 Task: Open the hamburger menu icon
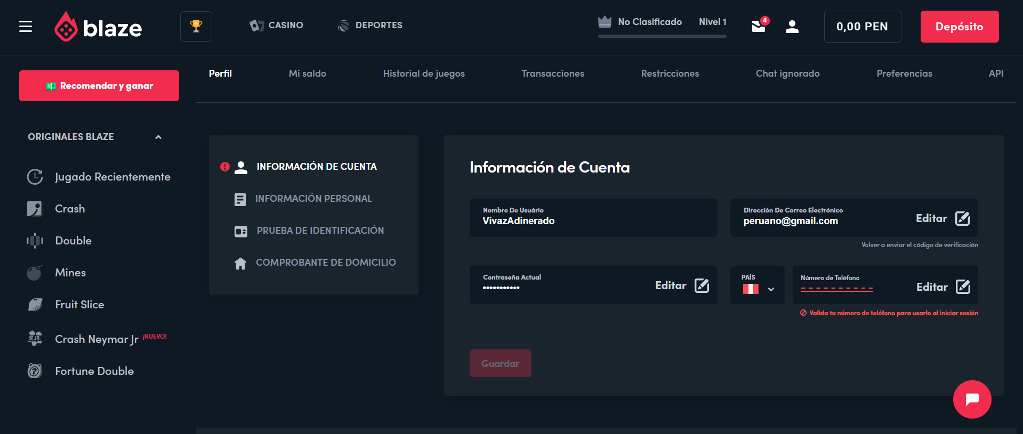[x=26, y=27]
